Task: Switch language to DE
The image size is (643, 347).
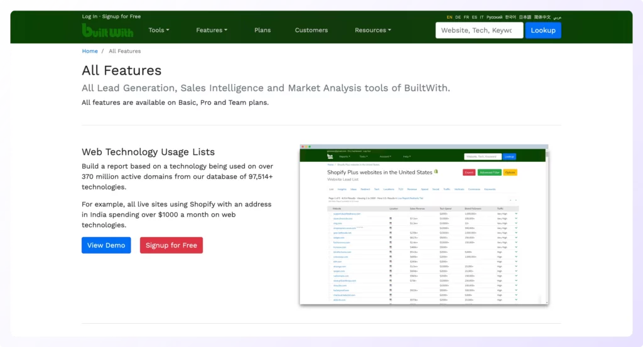Action: (458, 17)
